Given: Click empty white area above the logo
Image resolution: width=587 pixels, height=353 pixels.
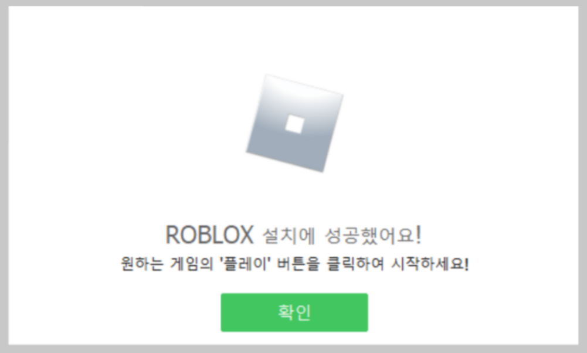Looking at the screenshot, I should click(x=294, y=38).
